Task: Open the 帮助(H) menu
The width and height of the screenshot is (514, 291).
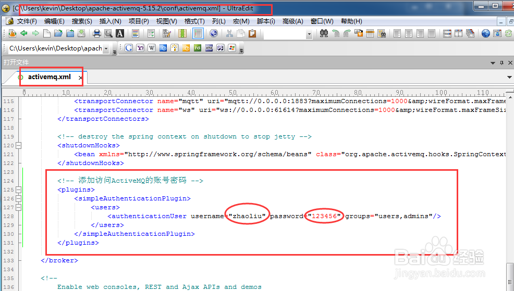Action: (x=351, y=21)
